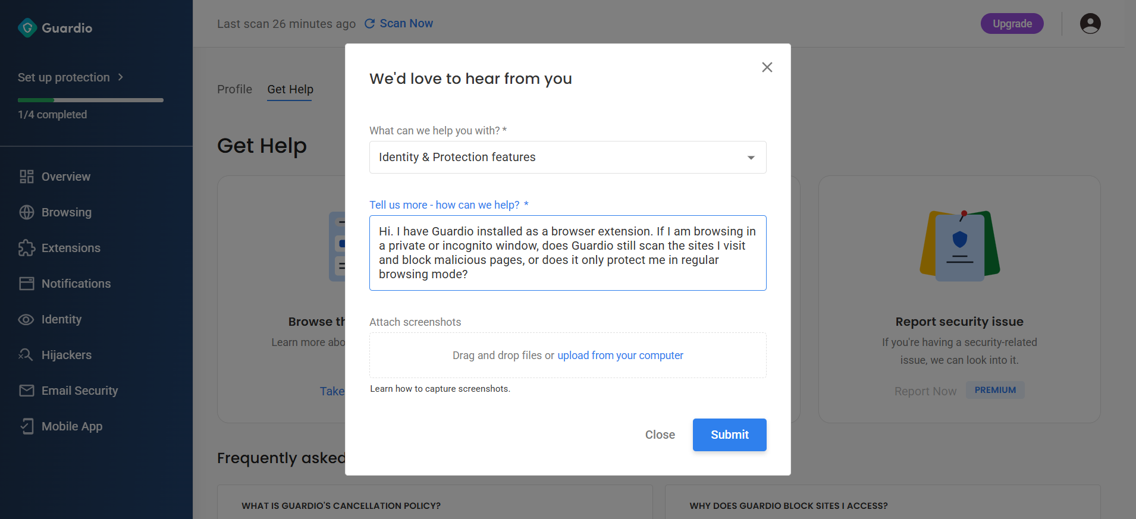Click the Notifications window icon in sidebar
The image size is (1136, 519).
(x=27, y=284)
